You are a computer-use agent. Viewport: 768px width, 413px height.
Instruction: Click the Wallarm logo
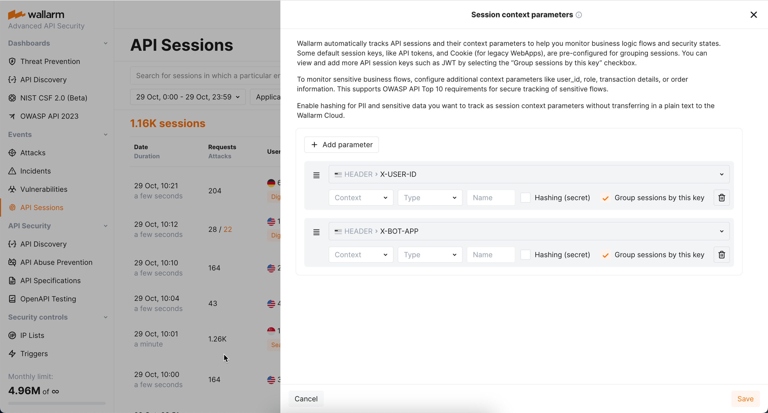tap(36, 14)
